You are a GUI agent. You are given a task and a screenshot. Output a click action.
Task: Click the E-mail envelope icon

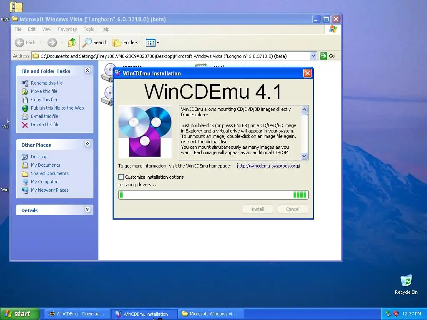(25, 117)
